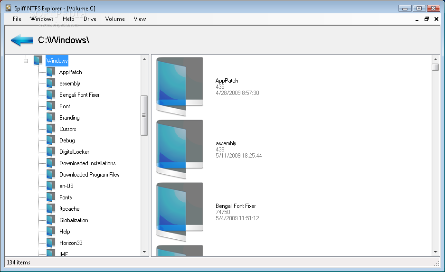Click the Branding folder icon in tree
Viewport: 445px width, 272px height.
click(51, 117)
